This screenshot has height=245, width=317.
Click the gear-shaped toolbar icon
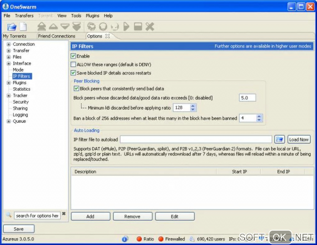91,26
